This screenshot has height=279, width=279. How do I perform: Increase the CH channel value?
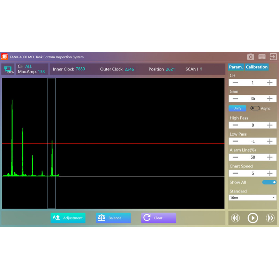click(270, 83)
